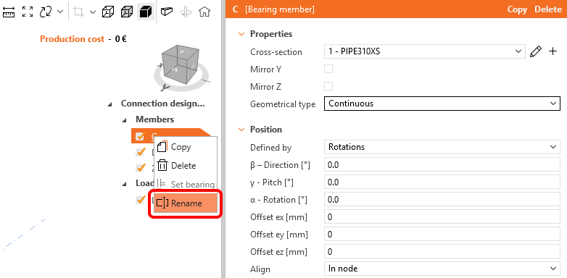Add new cross-section with plus icon

click(x=552, y=51)
